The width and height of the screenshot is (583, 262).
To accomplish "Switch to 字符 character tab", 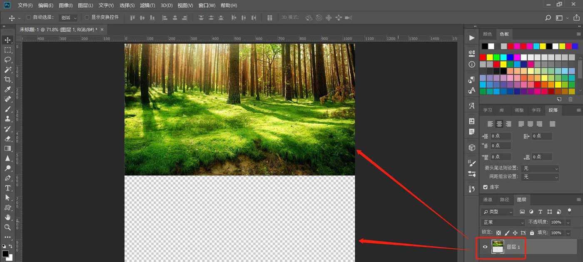I will pos(536,110).
